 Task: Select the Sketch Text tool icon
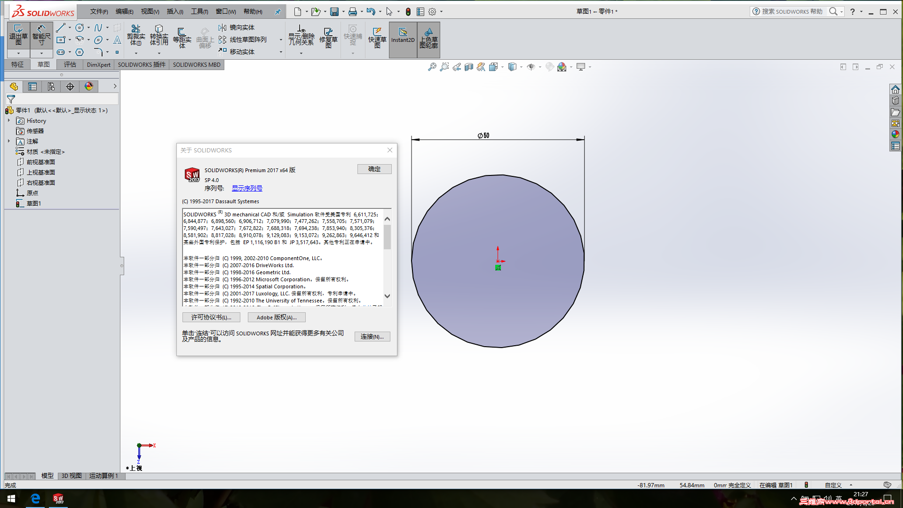[x=117, y=40]
